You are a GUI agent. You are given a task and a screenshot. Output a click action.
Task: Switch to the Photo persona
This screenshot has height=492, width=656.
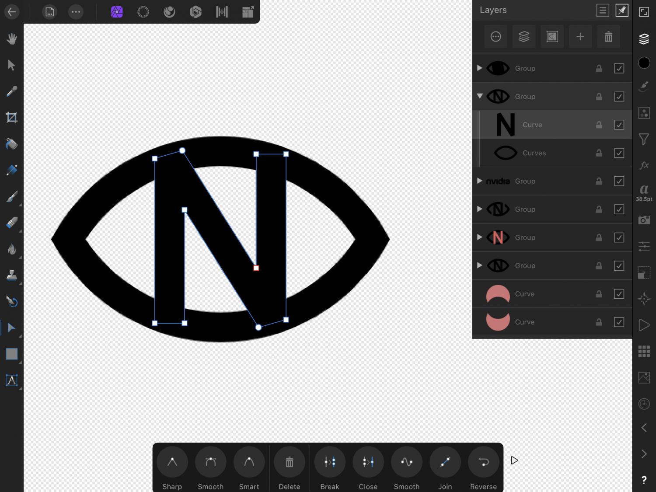point(117,12)
